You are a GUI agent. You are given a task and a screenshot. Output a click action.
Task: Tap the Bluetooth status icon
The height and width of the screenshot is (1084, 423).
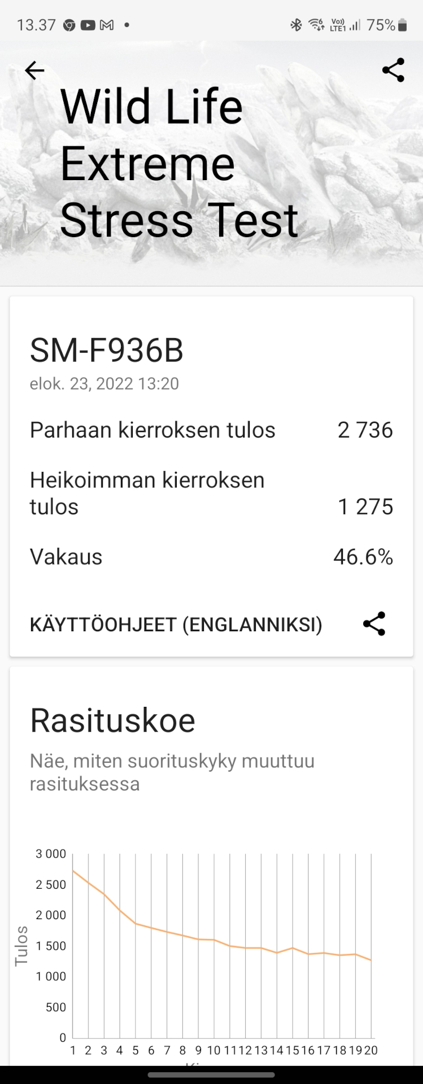[x=296, y=25]
